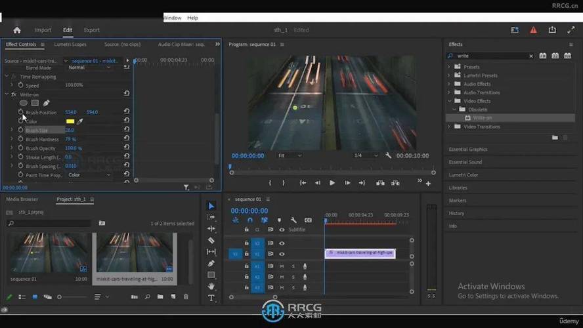This screenshot has width=583, height=328.
Task: Open the Fit zoom level dropdown
Action: click(x=290, y=155)
